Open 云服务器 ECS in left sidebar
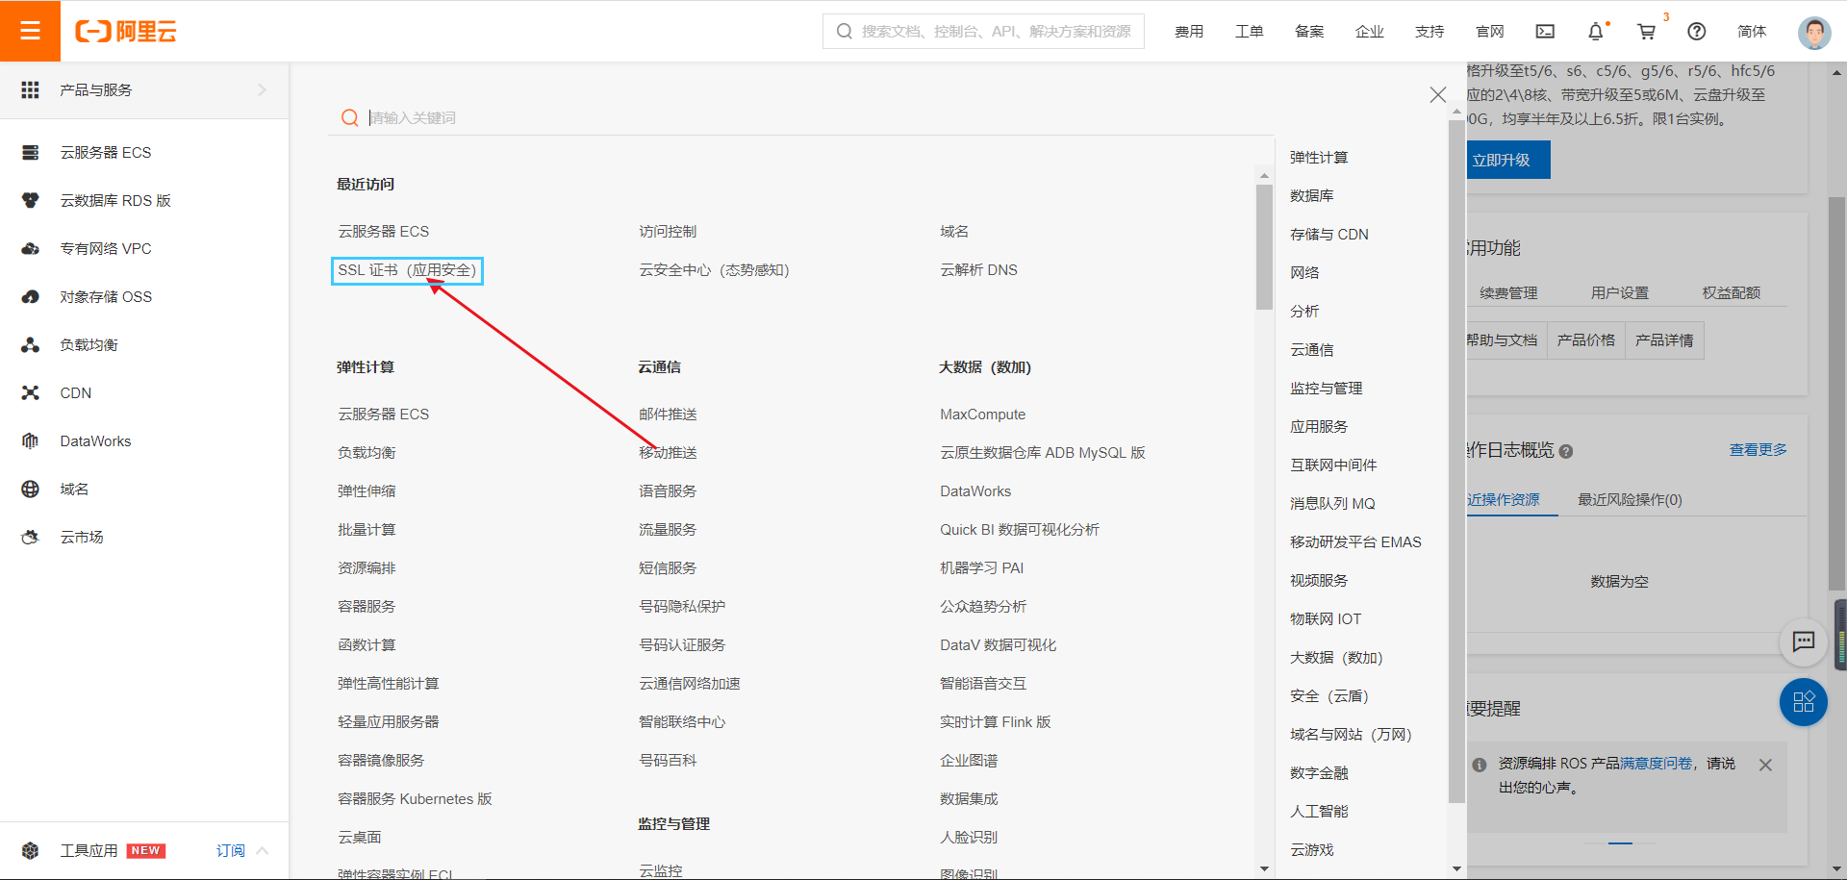 click(106, 152)
